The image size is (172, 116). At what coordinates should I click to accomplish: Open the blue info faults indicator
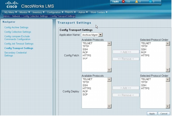coord(150,2)
